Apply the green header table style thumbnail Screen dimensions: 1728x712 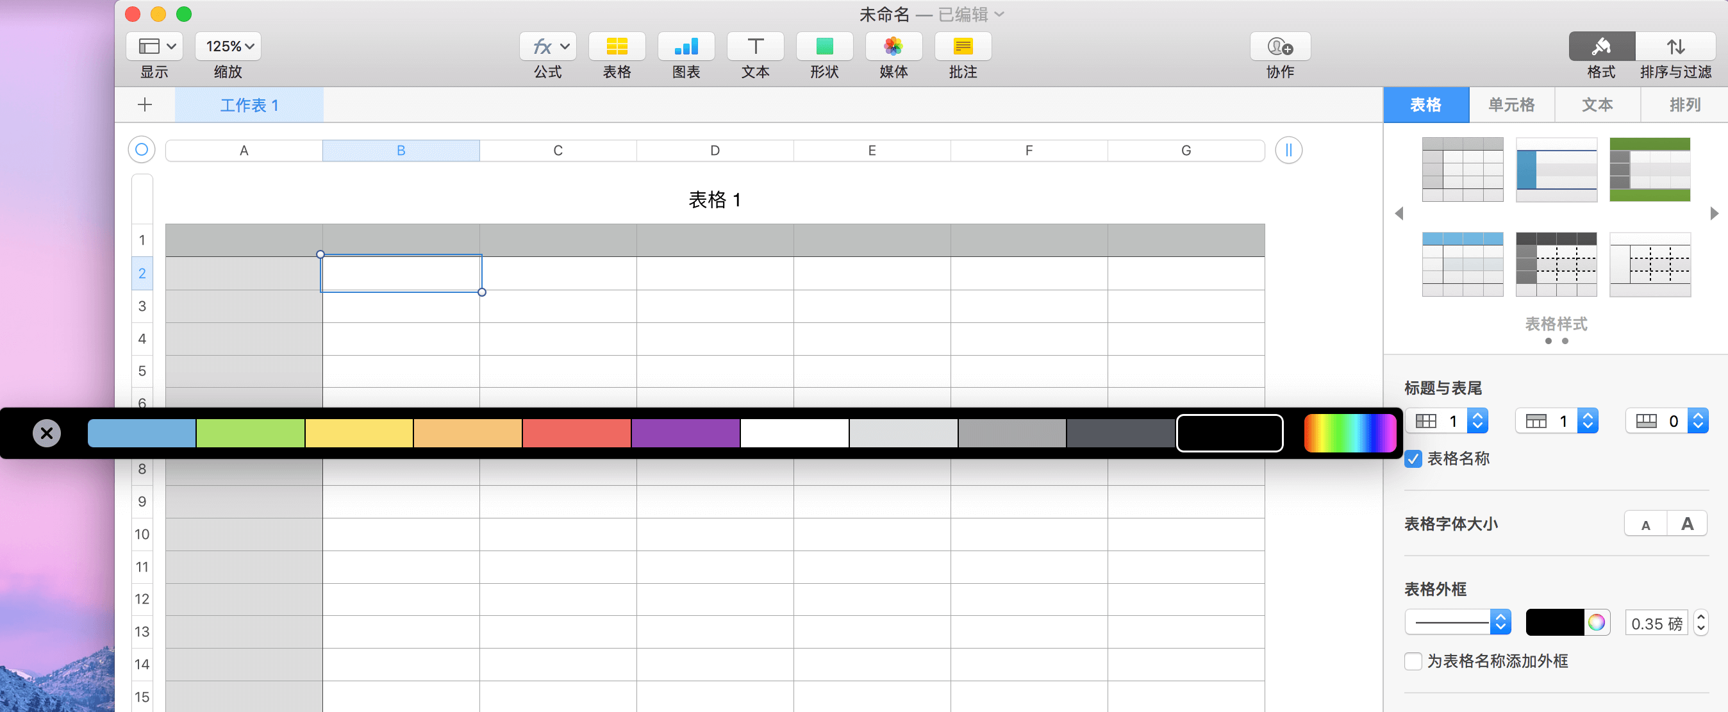1650,170
